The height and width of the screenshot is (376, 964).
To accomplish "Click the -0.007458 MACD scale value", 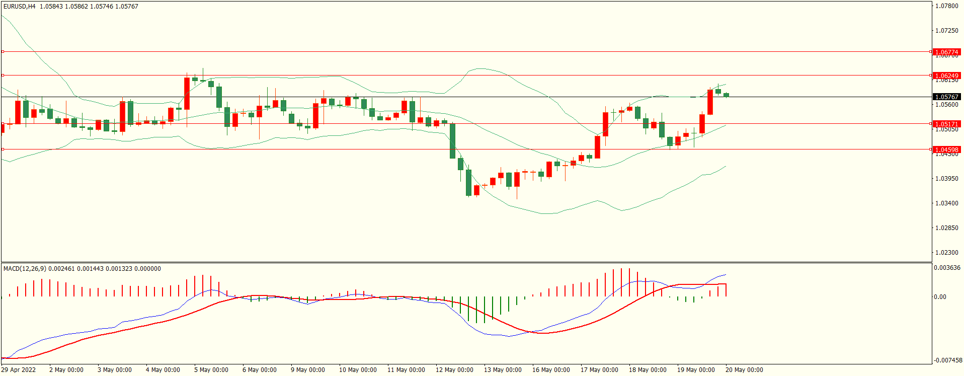I will pos(948,360).
